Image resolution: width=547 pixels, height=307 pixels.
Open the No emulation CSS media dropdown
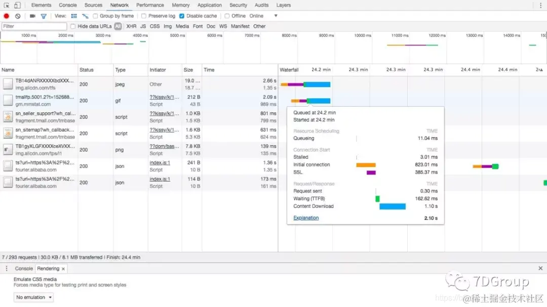pyautogui.click(x=33, y=297)
